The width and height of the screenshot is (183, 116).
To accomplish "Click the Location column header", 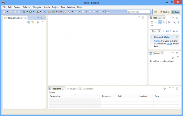I will (x=146, y=96).
